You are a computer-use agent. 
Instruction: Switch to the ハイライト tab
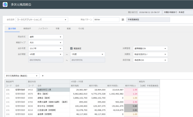[x=43, y=29]
